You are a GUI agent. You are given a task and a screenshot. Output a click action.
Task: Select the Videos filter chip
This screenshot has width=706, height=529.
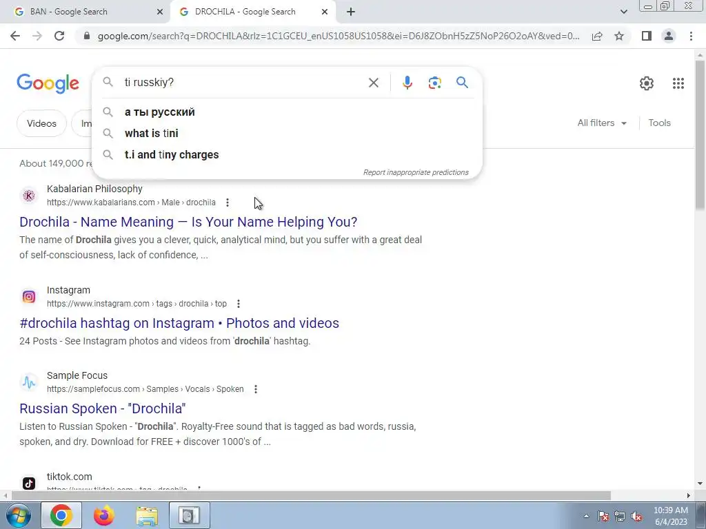click(41, 123)
